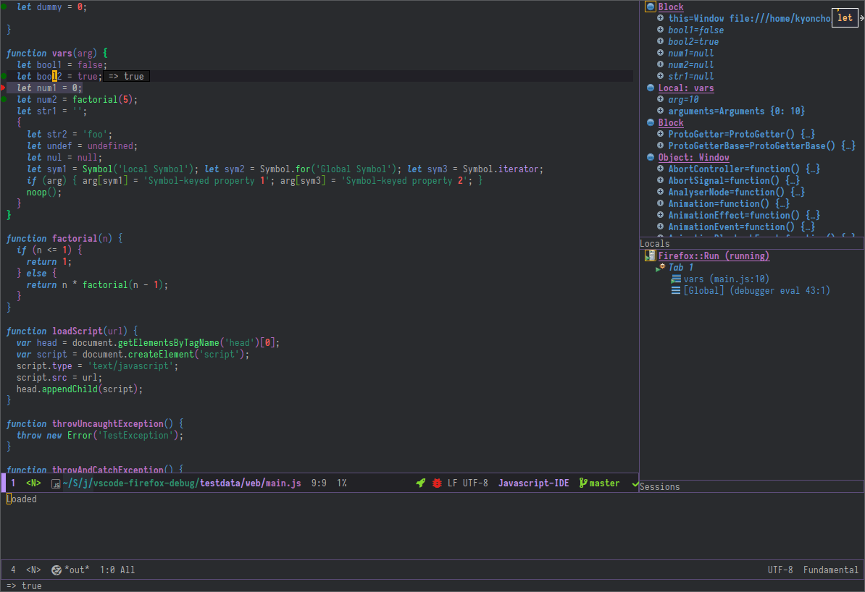Expand the arguments=Arguments variable

click(661, 111)
